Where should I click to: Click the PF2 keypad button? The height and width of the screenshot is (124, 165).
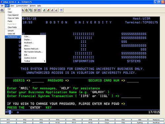click(x=25, y=120)
